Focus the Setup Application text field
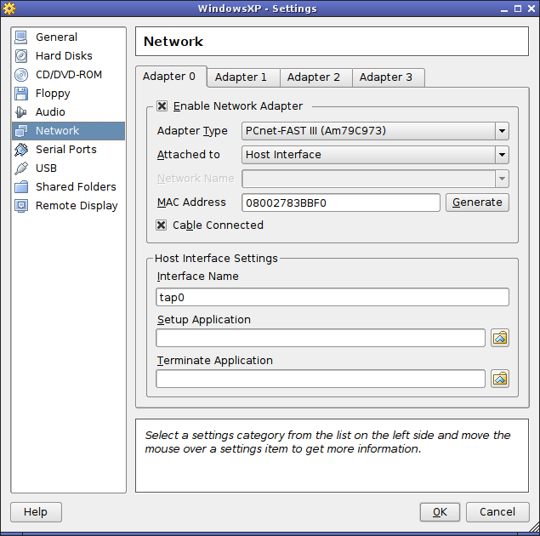 coord(321,338)
